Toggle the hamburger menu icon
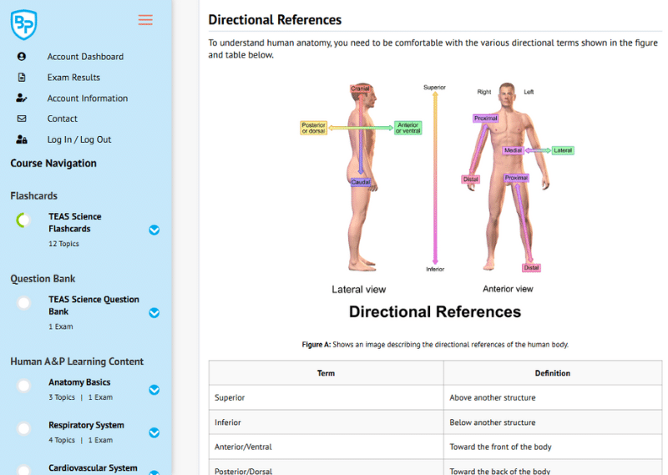668x475 pixels. click(x=145, y=20)
